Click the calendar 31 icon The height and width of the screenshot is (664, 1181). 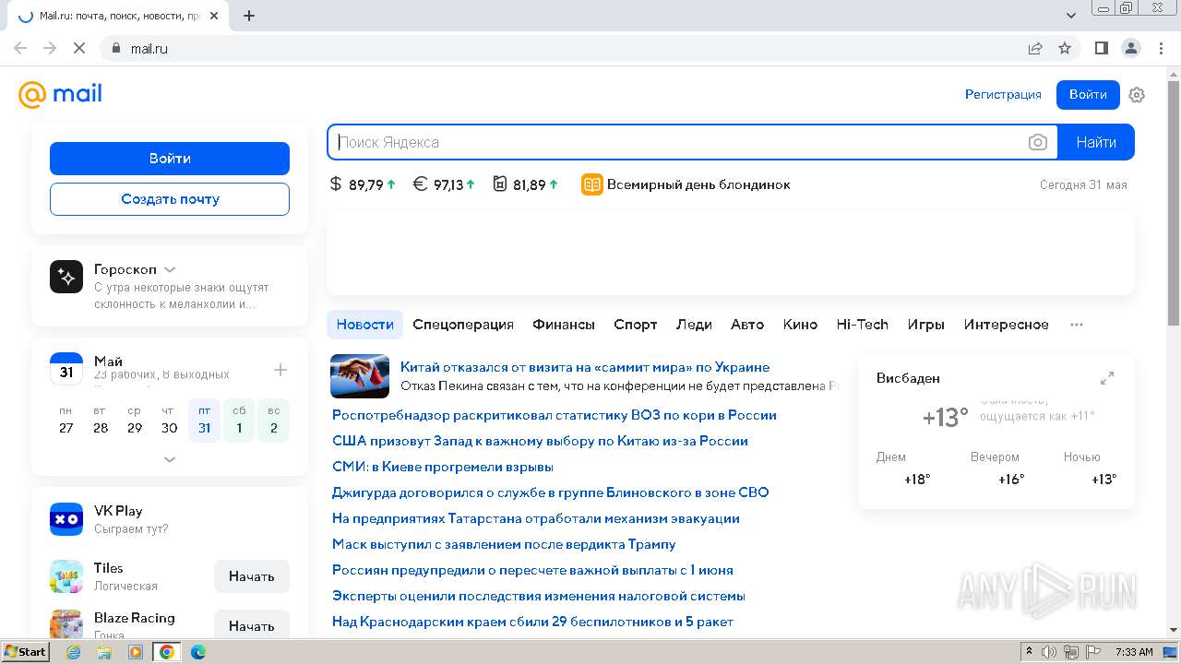(x=66, y=369)
